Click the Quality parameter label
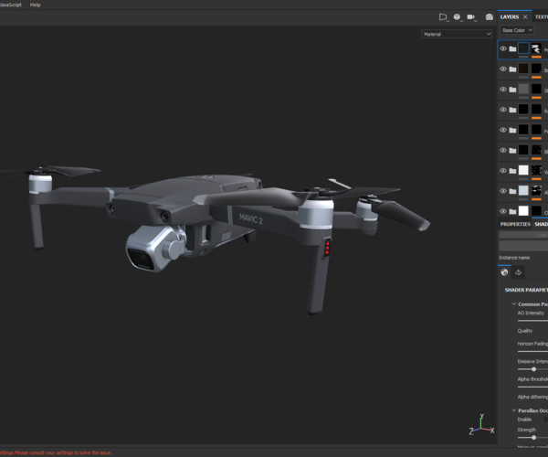This screenshot has width=548, height=457. tap(525, 331)
